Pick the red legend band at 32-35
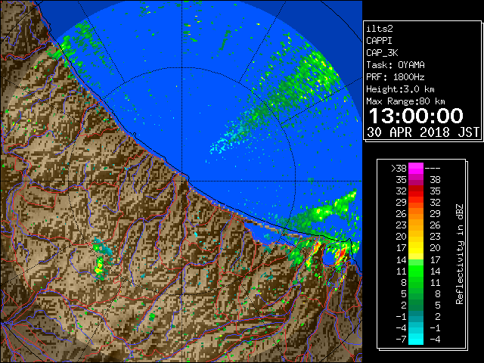The height and width of the screenshot is (363, 484). click(x=416, y=191)
